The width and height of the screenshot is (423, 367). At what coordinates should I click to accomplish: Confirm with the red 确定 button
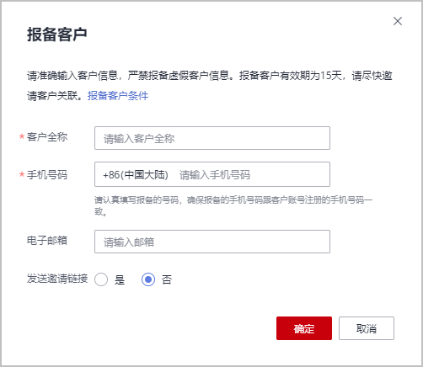(304, 328)
